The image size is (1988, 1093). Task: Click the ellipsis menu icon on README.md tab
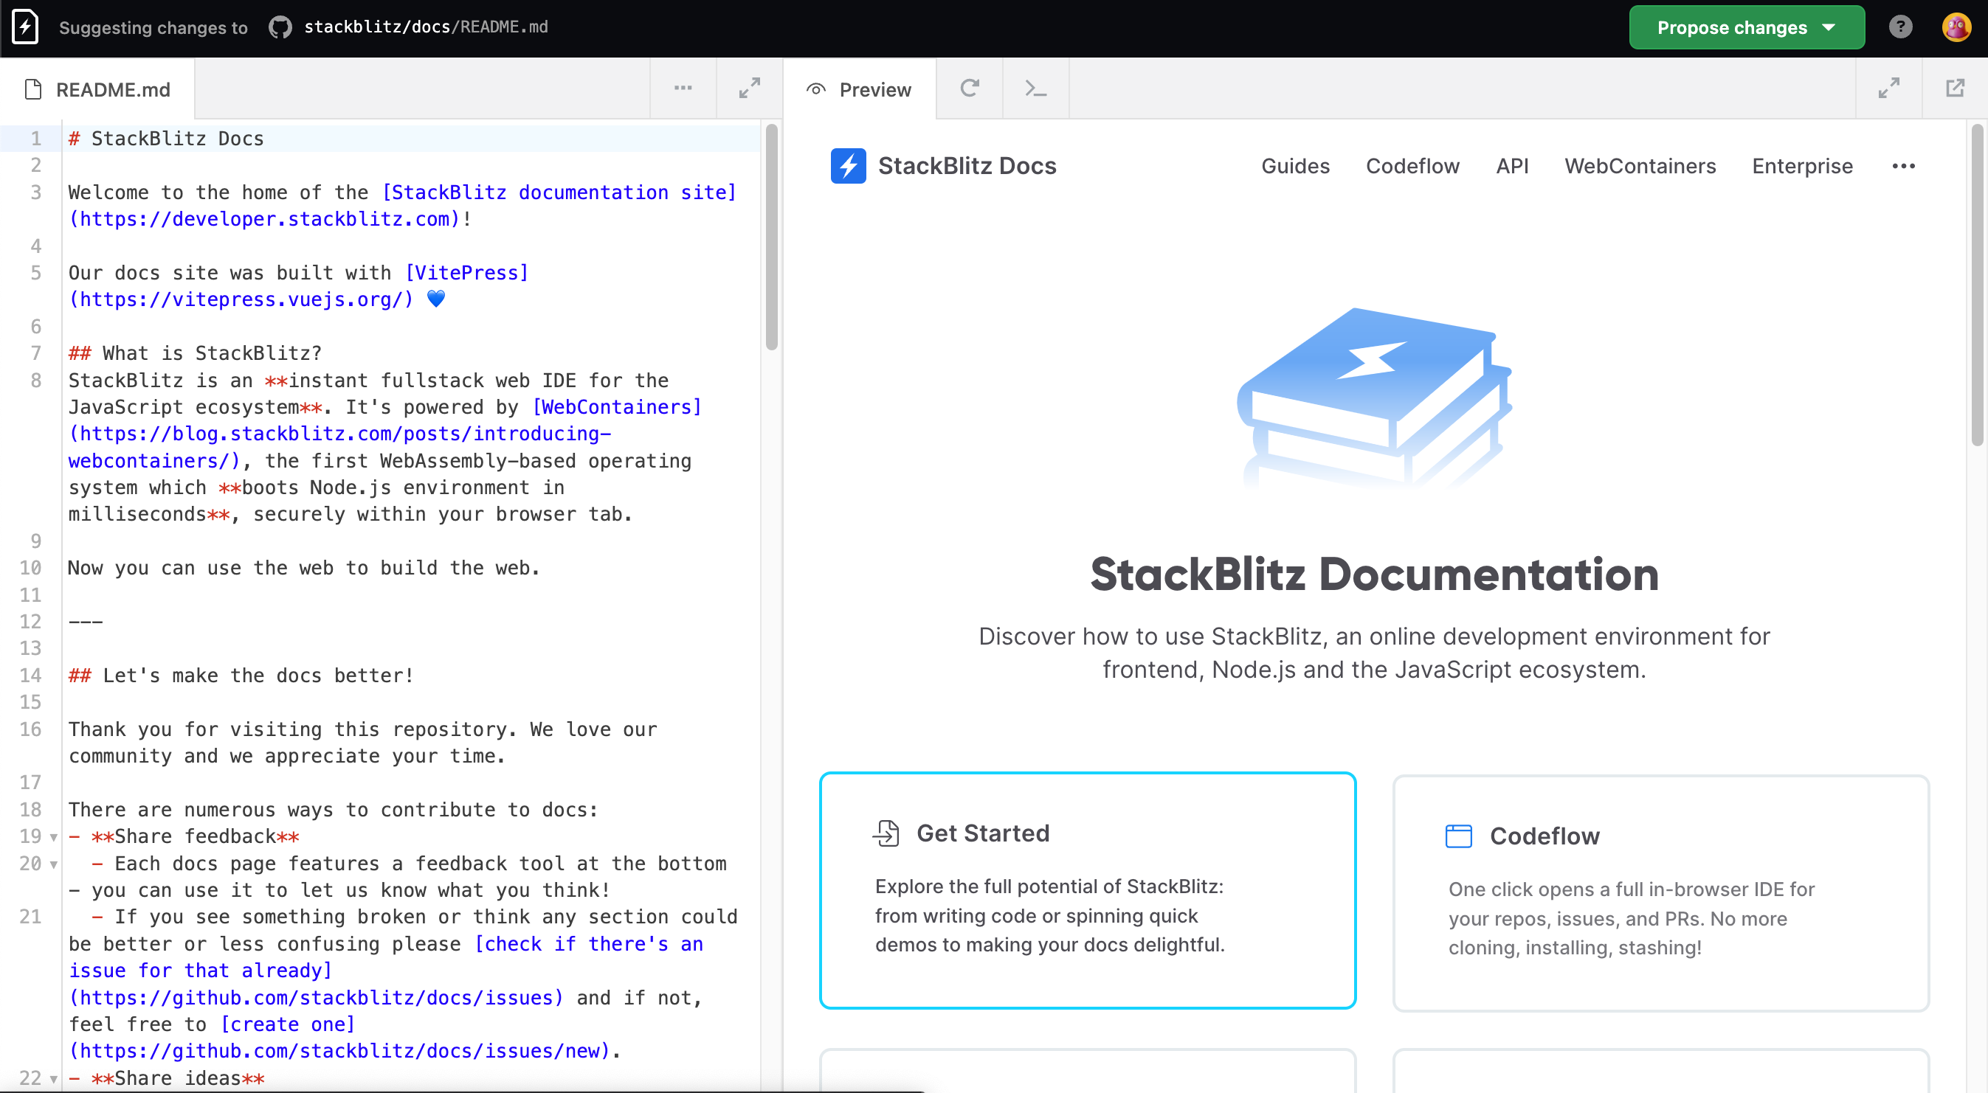[x=683, y=89]
